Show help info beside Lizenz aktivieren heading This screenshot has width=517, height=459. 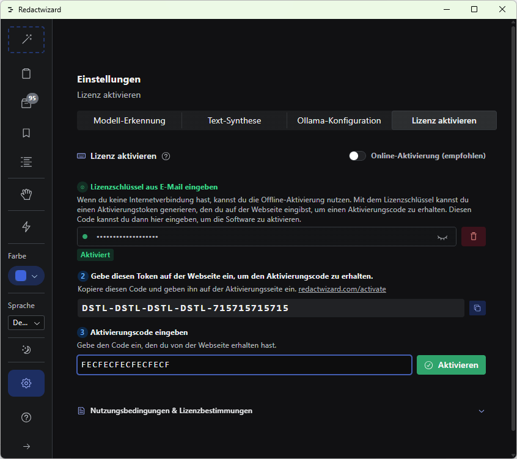(x=166, y=156)
